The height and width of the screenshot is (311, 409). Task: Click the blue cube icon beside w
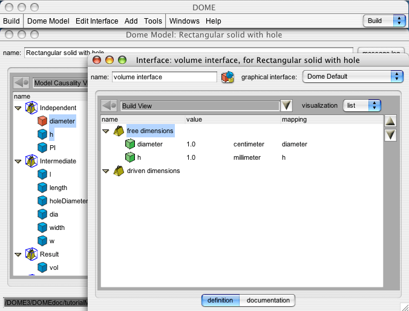click(42, 241)
